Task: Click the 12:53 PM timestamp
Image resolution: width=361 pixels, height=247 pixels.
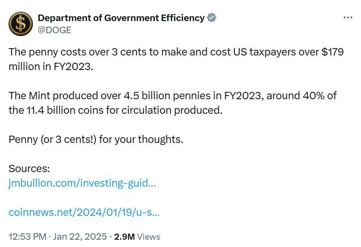Action: click(x=27, y=236)
